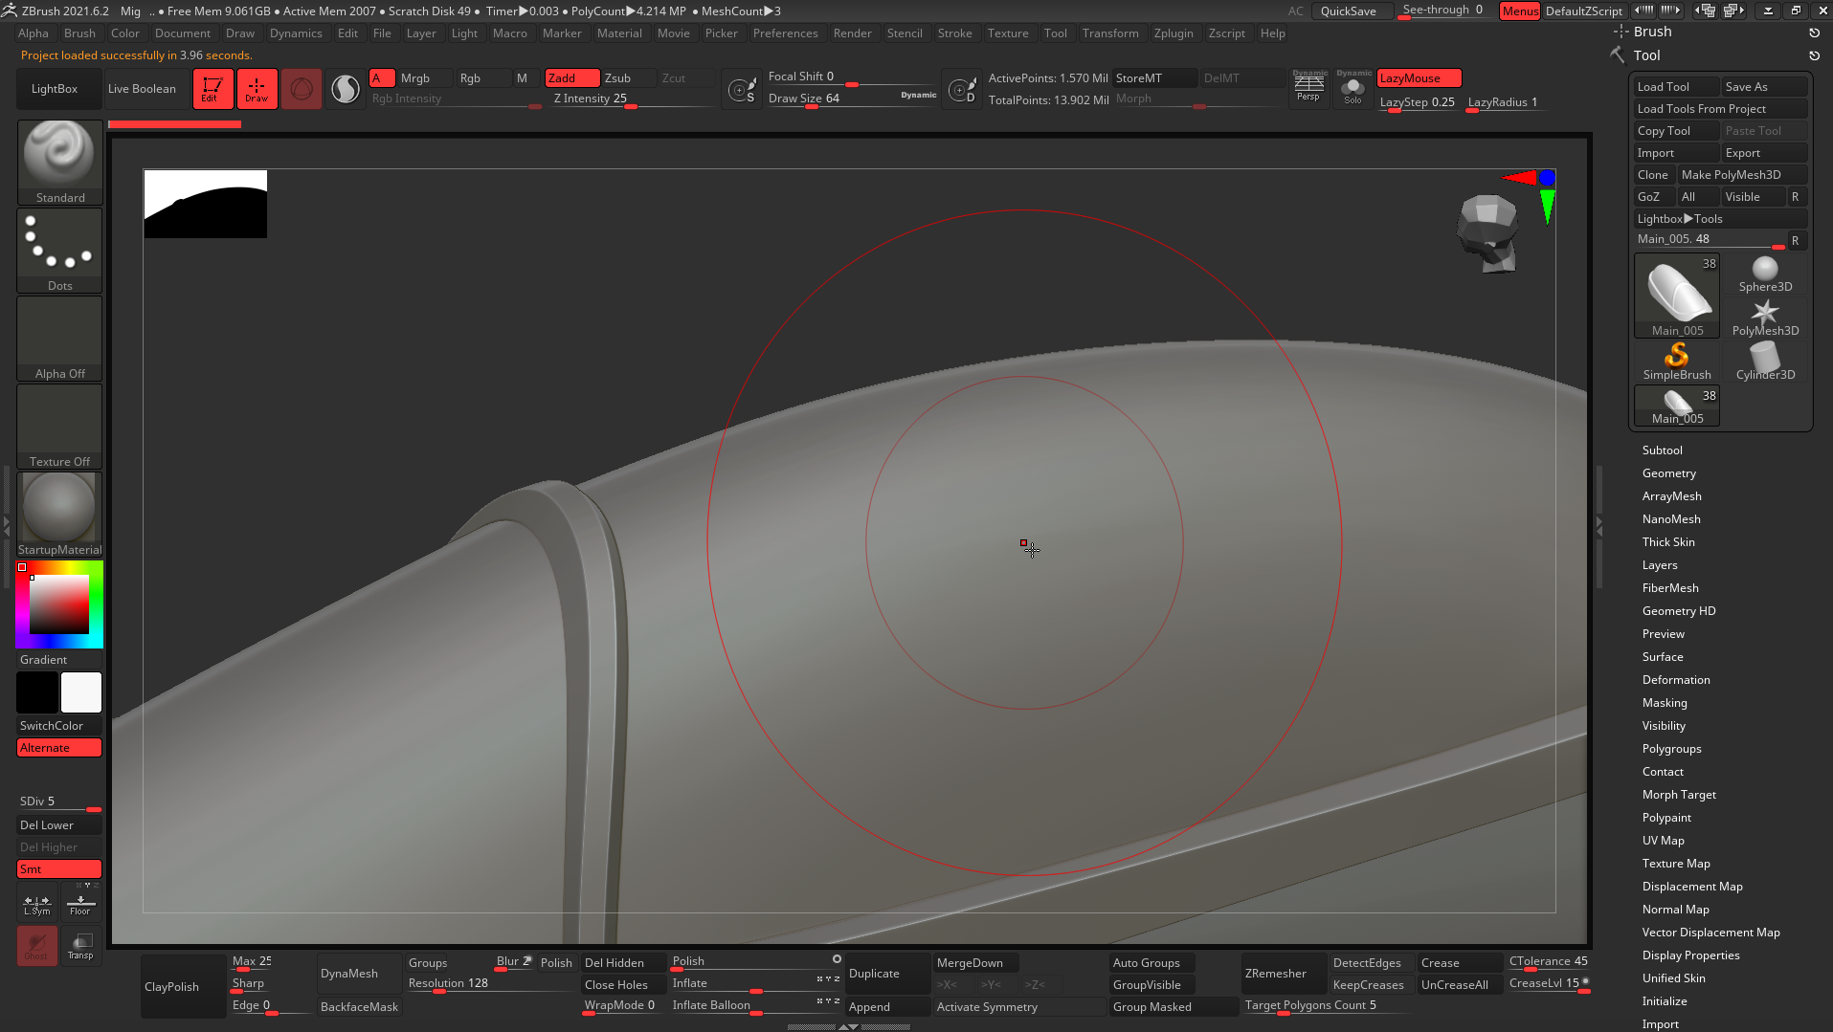1833x1032 pixels.
Task: Open the Zplugin menu
Action: click(1173, 33)
